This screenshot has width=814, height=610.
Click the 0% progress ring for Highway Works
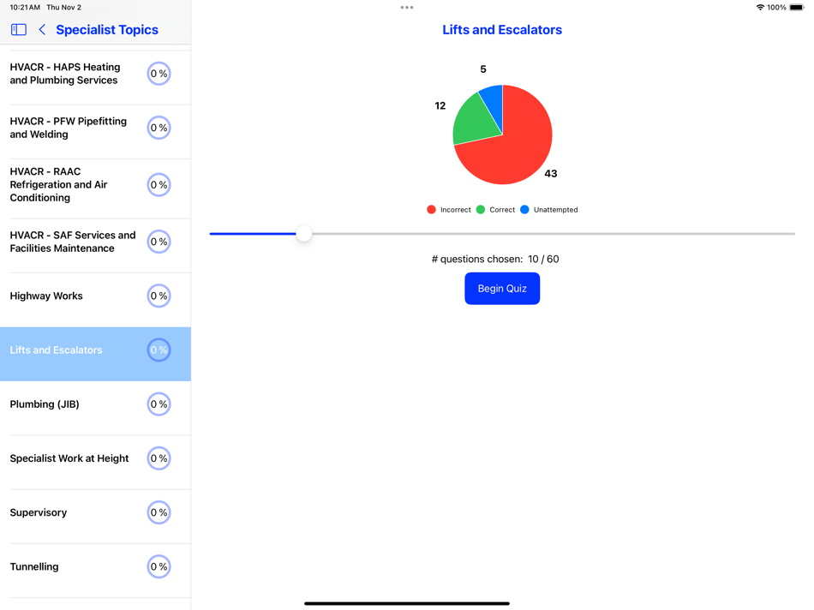[x=159, y=296]
